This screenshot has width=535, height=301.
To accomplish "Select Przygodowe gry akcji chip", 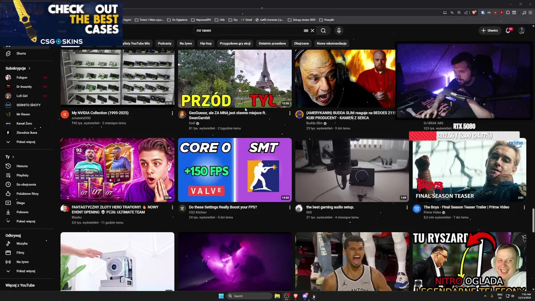I will [x=235, y=43].
